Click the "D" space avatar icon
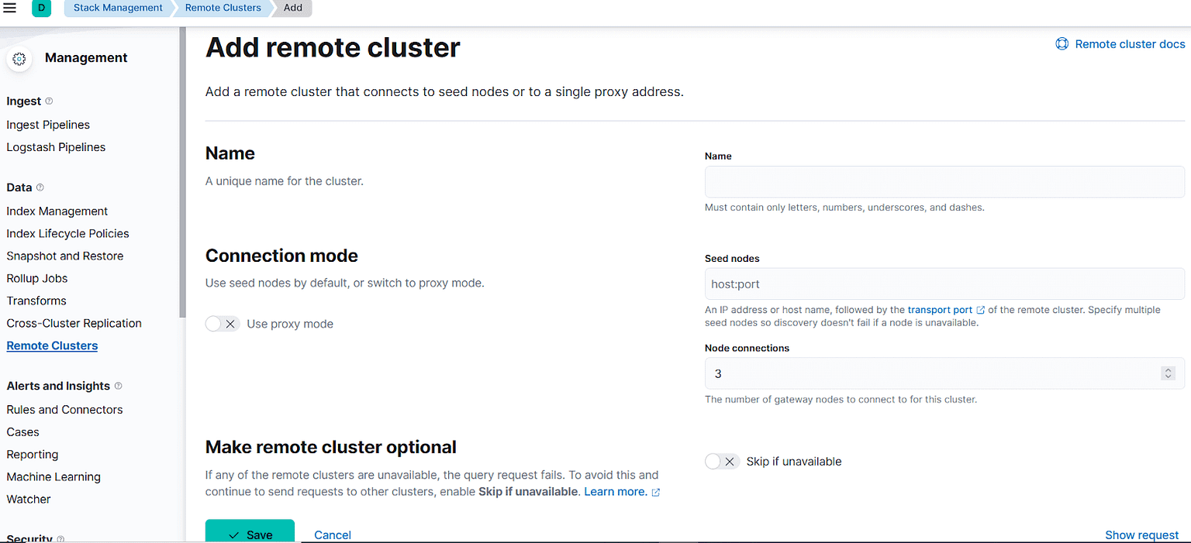This screenshot has height=543, width=1191. [x=40, y=9]
